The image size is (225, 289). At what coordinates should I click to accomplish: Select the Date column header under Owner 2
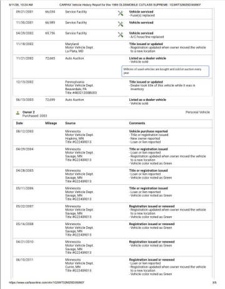(19, 123)
